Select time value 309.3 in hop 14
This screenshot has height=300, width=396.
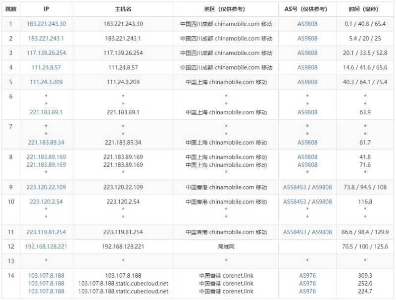(x=365, y=276)
